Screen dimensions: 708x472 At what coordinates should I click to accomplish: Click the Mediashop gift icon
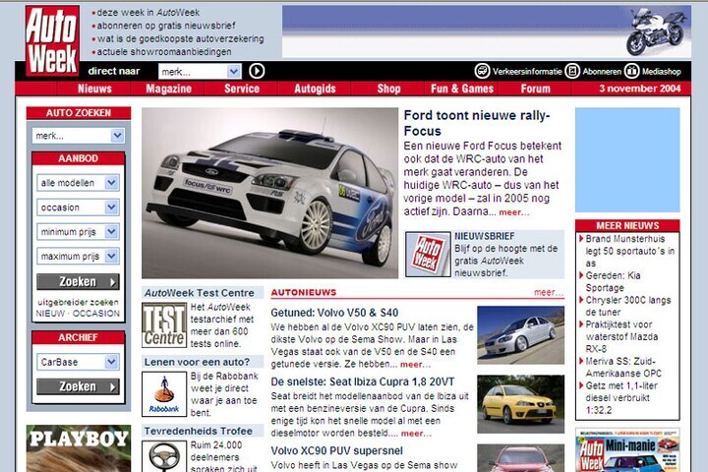(x=631, y=71)
